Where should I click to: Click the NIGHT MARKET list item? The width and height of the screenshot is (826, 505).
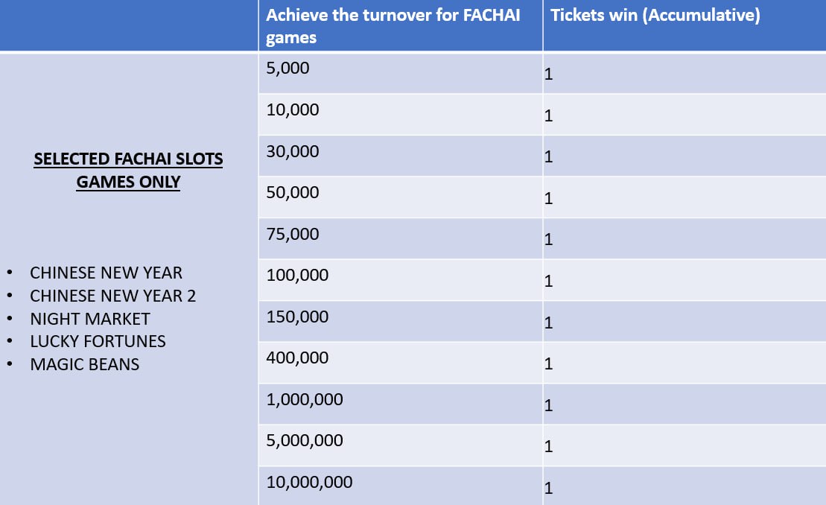pyautogui.click(x=90, y=319)
